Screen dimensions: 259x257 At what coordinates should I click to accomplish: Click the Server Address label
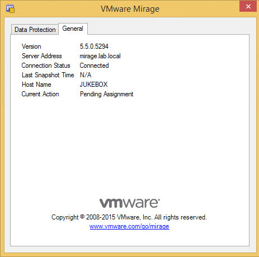[x=42, y=56]
